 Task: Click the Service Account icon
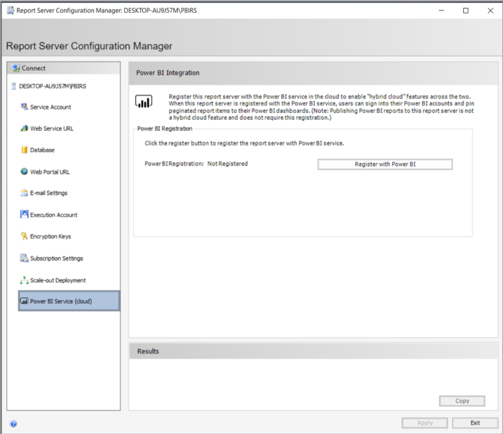coord(24,107)
